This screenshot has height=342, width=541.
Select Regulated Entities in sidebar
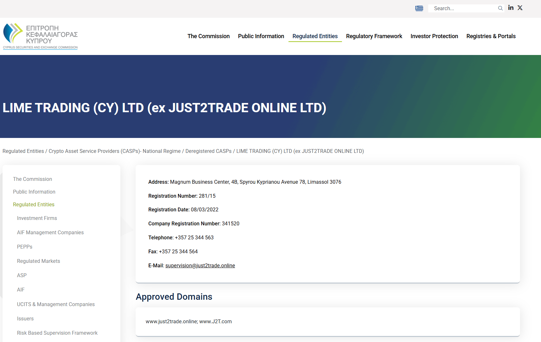(x=34, y=204)
